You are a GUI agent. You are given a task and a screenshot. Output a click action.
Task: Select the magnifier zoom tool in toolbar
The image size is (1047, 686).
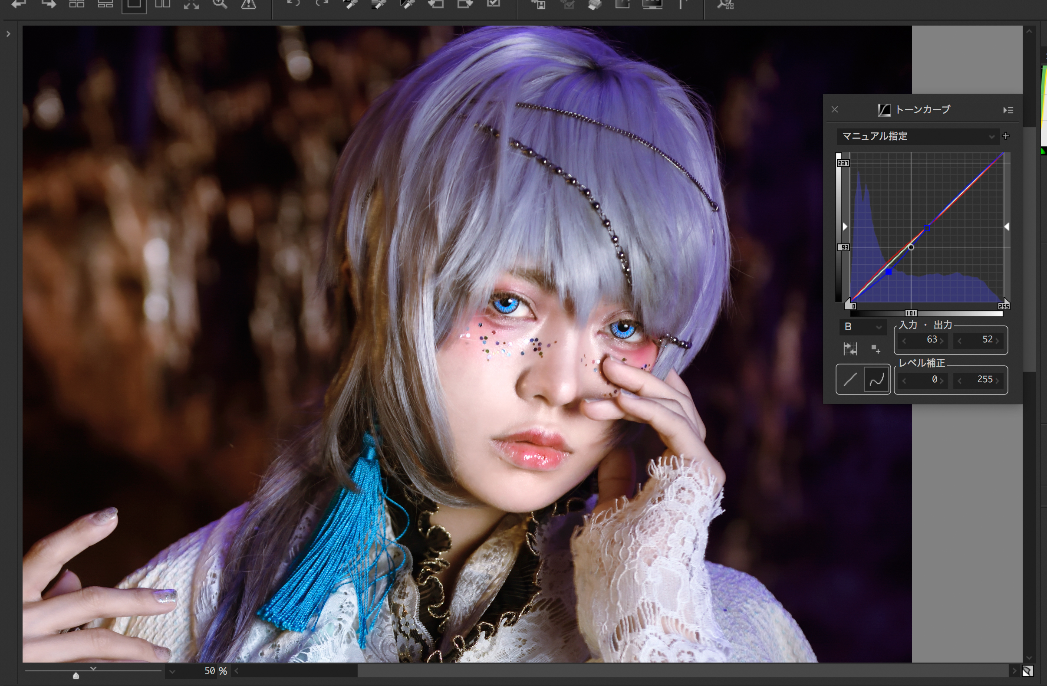220,4
